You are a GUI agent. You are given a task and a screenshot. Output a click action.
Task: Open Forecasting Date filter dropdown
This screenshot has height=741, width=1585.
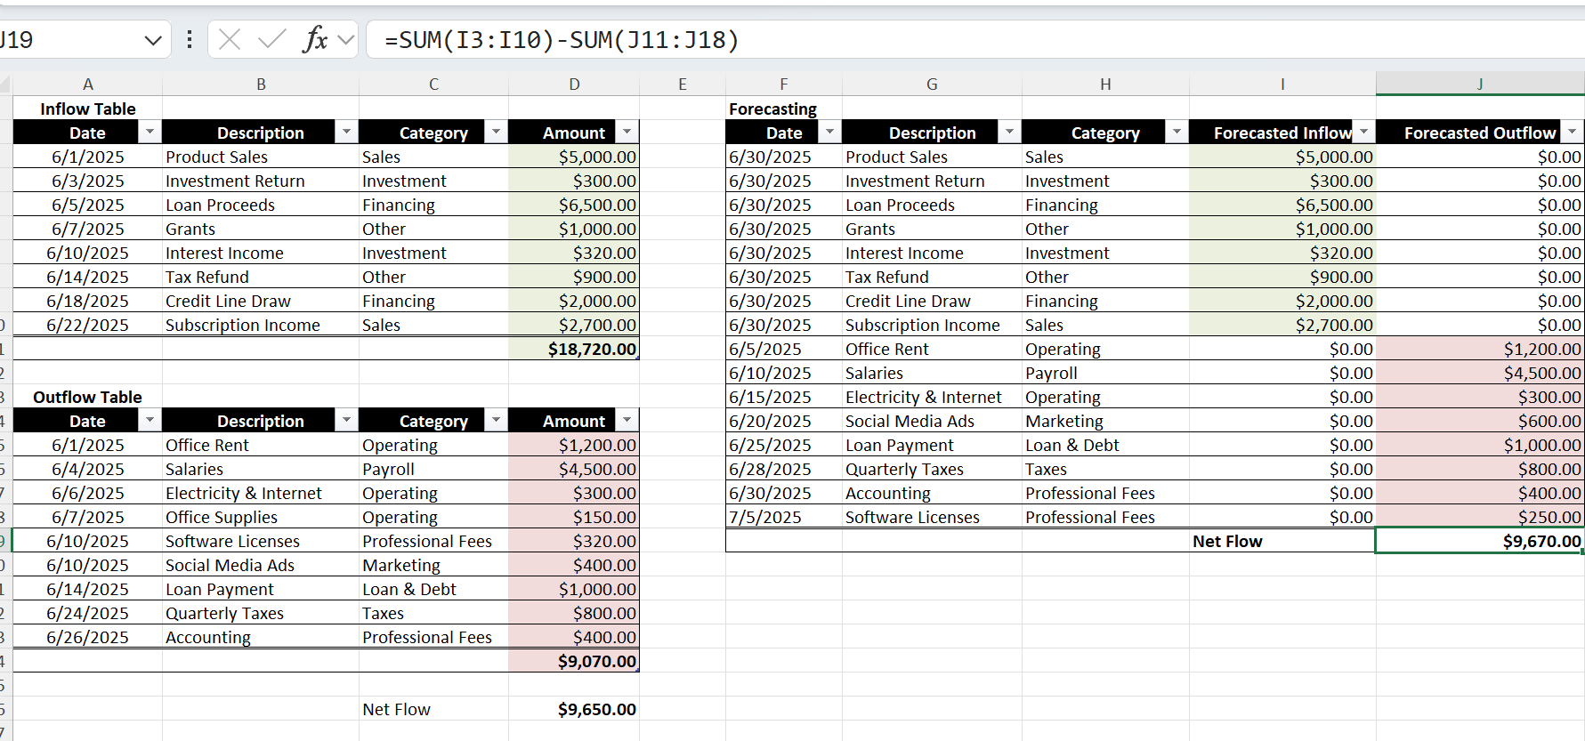(x=829, y=132)
